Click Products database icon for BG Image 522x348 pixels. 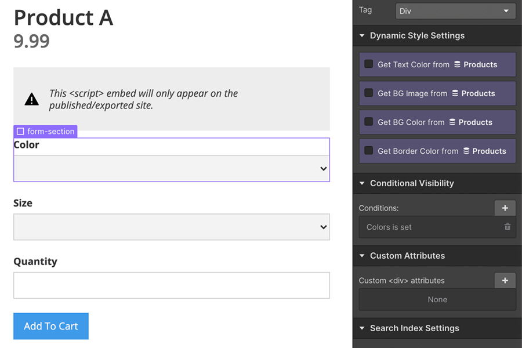click(x=455, y=93)
